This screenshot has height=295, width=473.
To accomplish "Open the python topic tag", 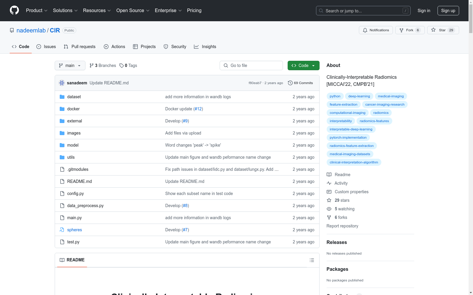I will [x=335, y=96].
